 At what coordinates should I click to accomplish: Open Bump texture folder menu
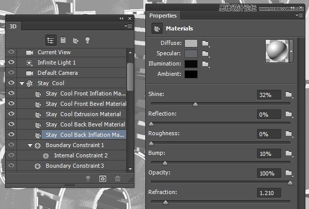[289, 153]
